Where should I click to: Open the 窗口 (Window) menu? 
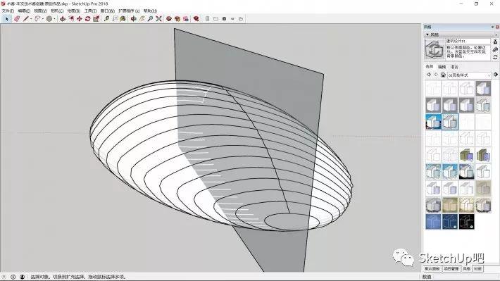tap(108, 11)
